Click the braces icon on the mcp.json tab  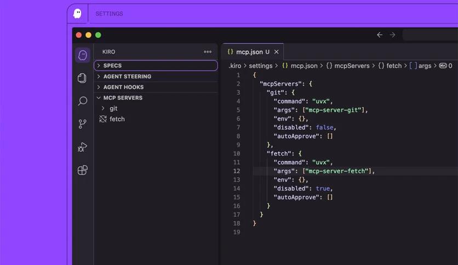point(230,51)
